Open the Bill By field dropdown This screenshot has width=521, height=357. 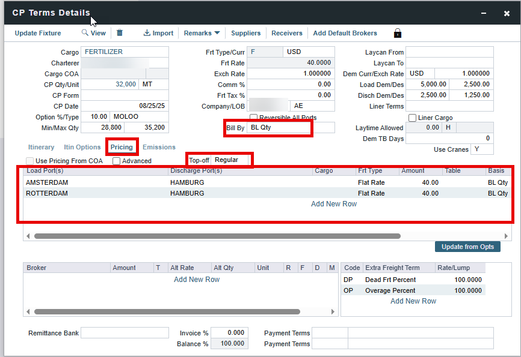(279, 128)
